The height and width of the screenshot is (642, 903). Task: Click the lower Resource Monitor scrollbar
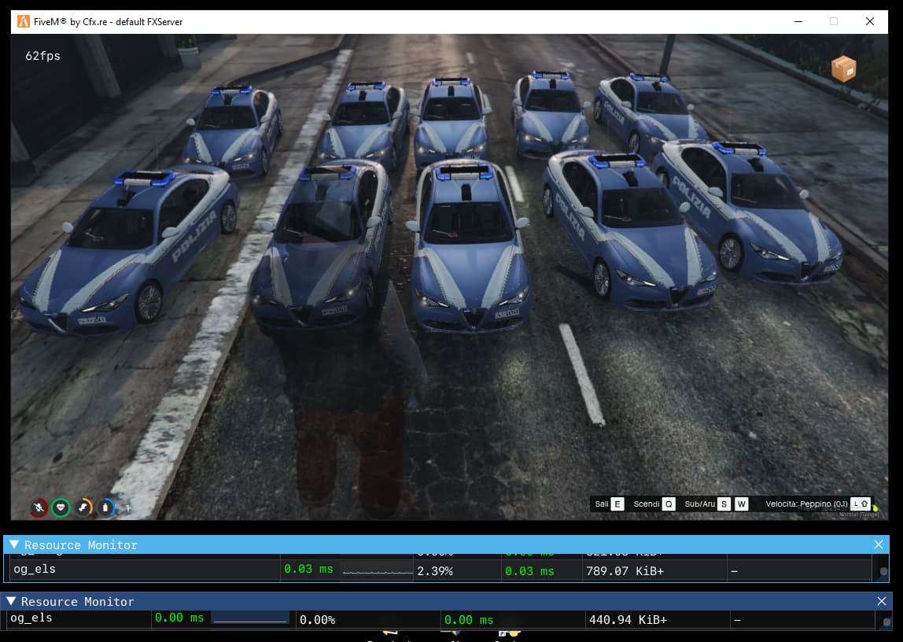pyautogui.click(x=886, y=621)
